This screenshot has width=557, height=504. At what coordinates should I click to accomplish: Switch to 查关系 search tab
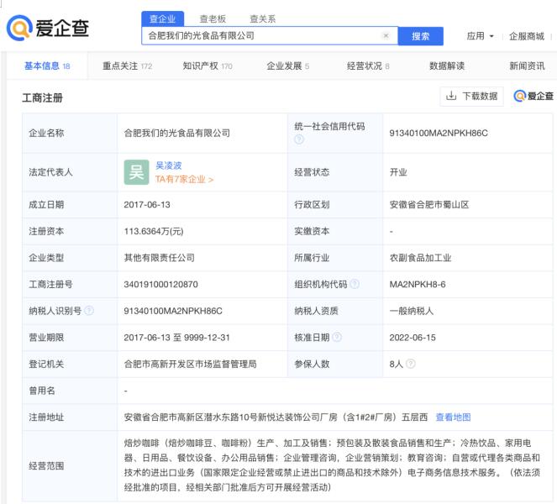263,18
